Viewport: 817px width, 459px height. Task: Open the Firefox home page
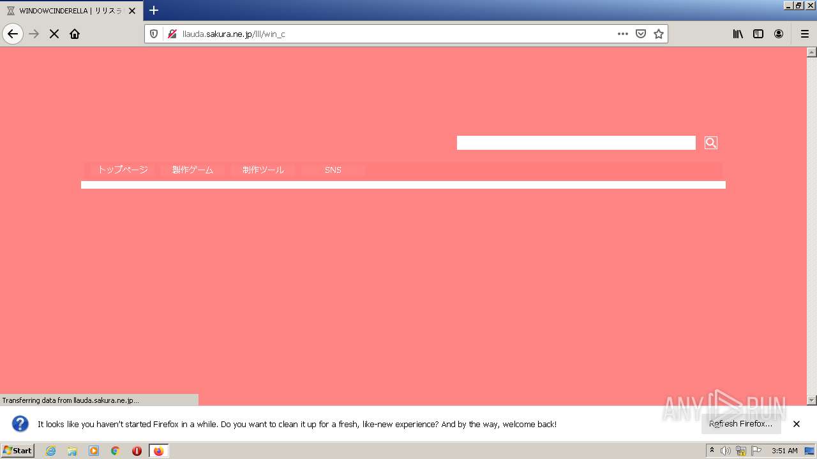click(75, 34)
